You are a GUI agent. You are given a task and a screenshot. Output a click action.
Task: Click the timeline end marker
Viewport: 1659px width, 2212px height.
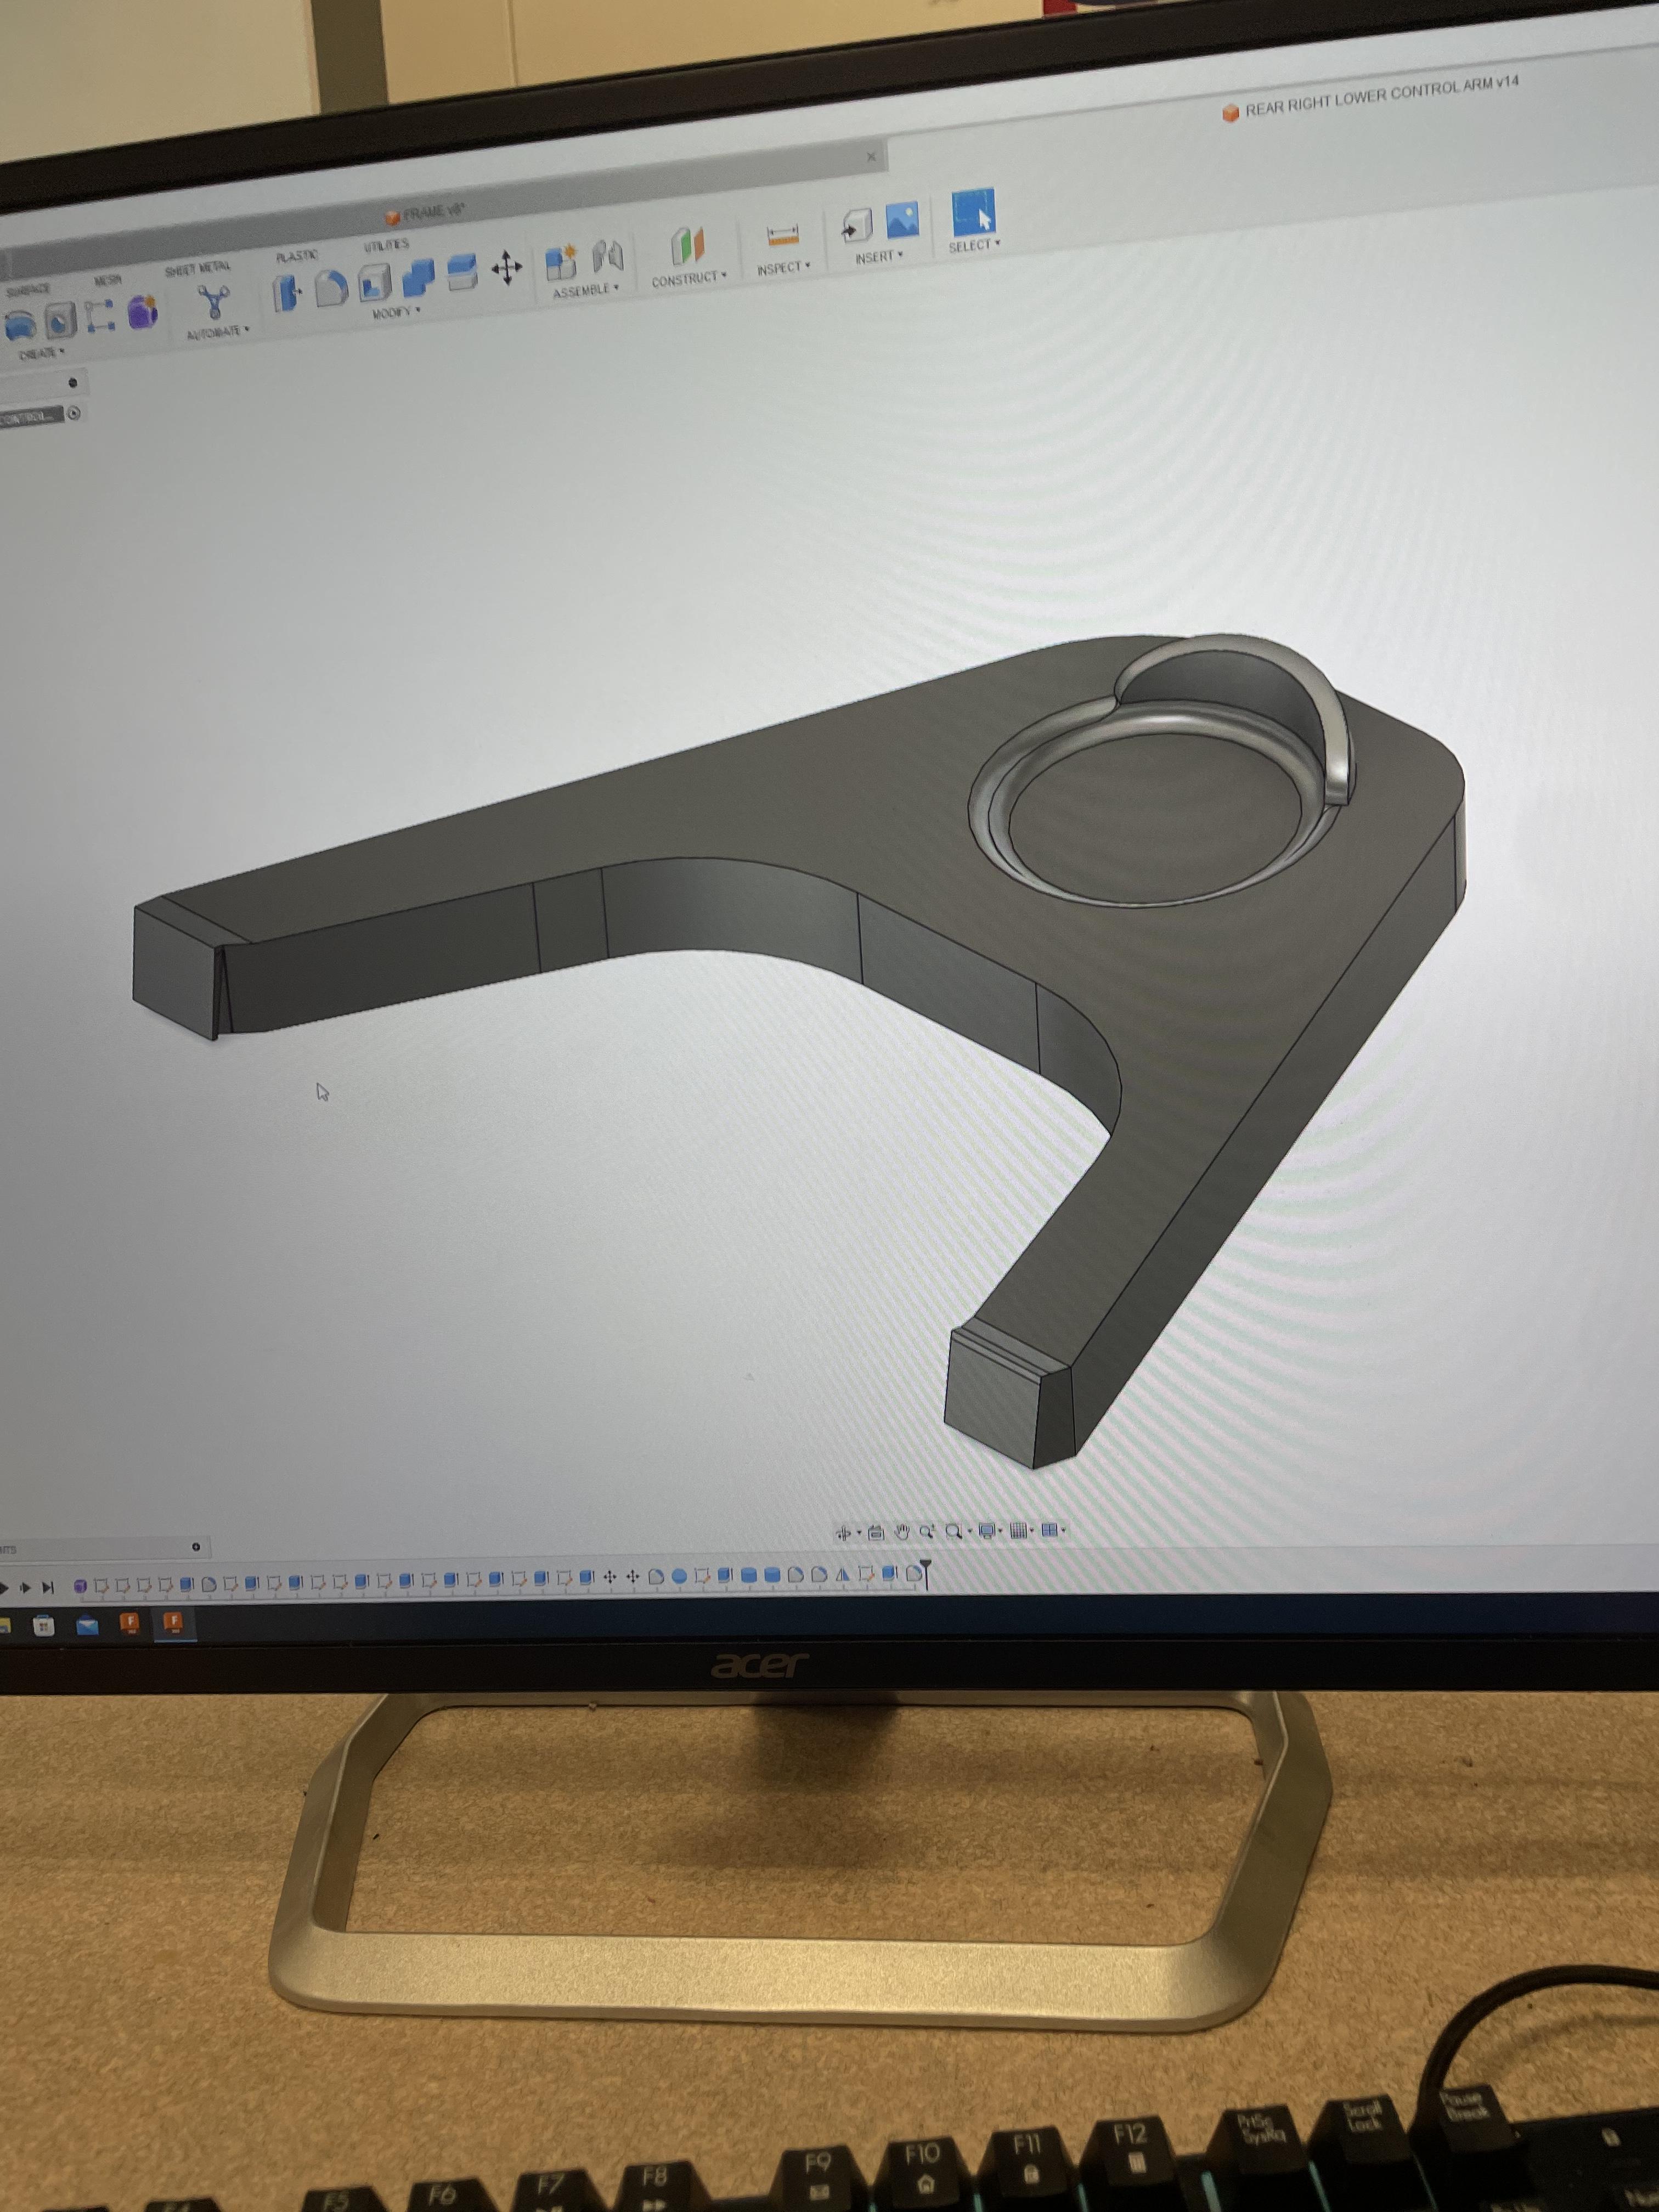tap(926, 1573)
